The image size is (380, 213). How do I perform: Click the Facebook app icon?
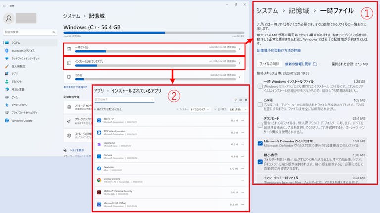point(99,168)
